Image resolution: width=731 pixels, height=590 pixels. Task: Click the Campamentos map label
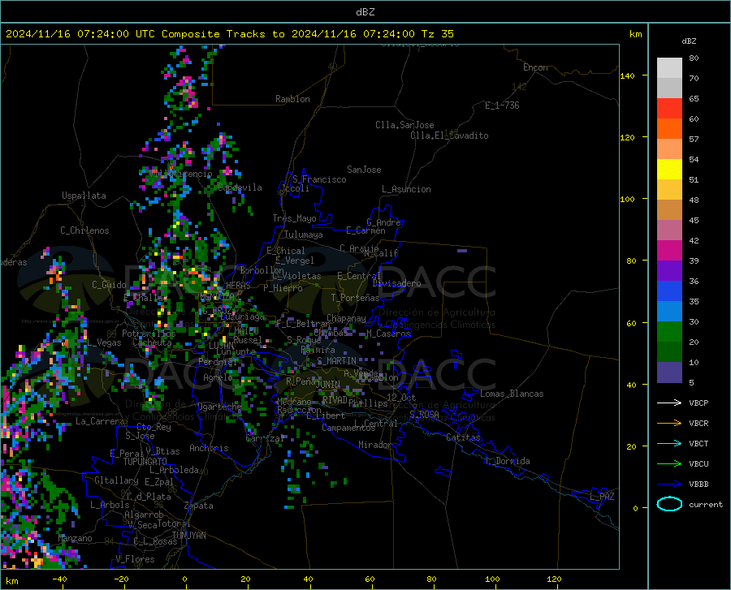click(x=348, y=428)
